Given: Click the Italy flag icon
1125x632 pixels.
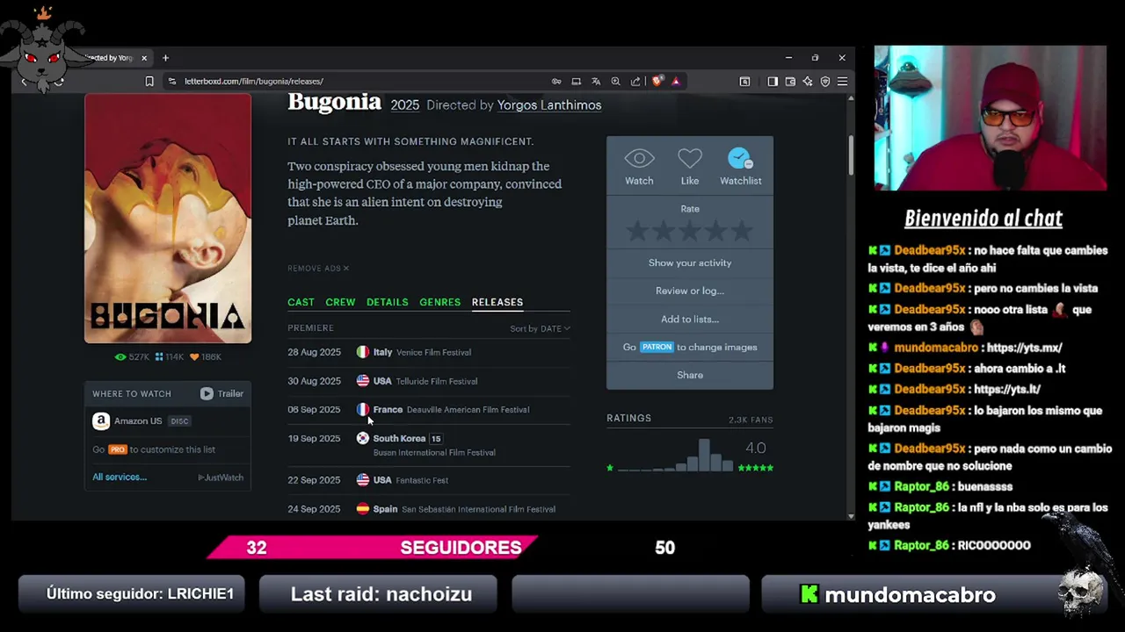Looking at the screenshot, I should point(362,352).
